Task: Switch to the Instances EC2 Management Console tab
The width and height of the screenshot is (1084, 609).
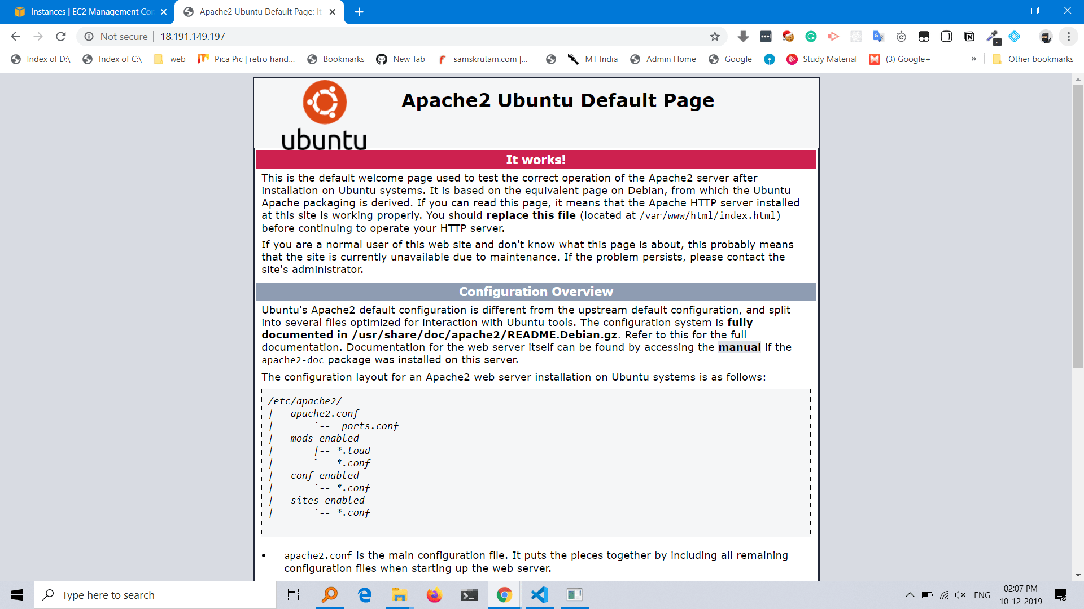Action: pos(85,12)
